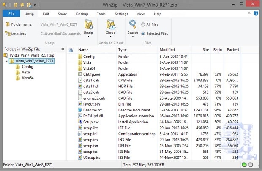Viewport: 262px width, 171px height.
Task: Click the Save archive quick-access icon
Action: coord(29,5)
